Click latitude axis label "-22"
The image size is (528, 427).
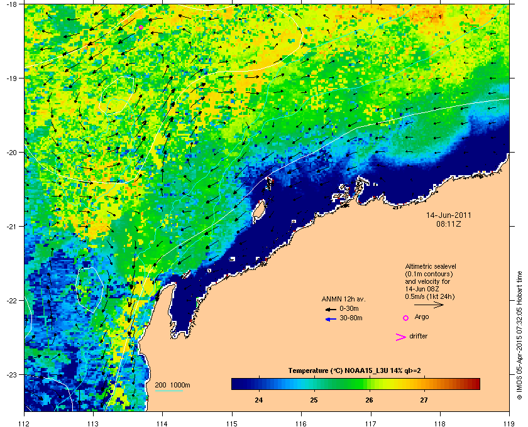11,300
